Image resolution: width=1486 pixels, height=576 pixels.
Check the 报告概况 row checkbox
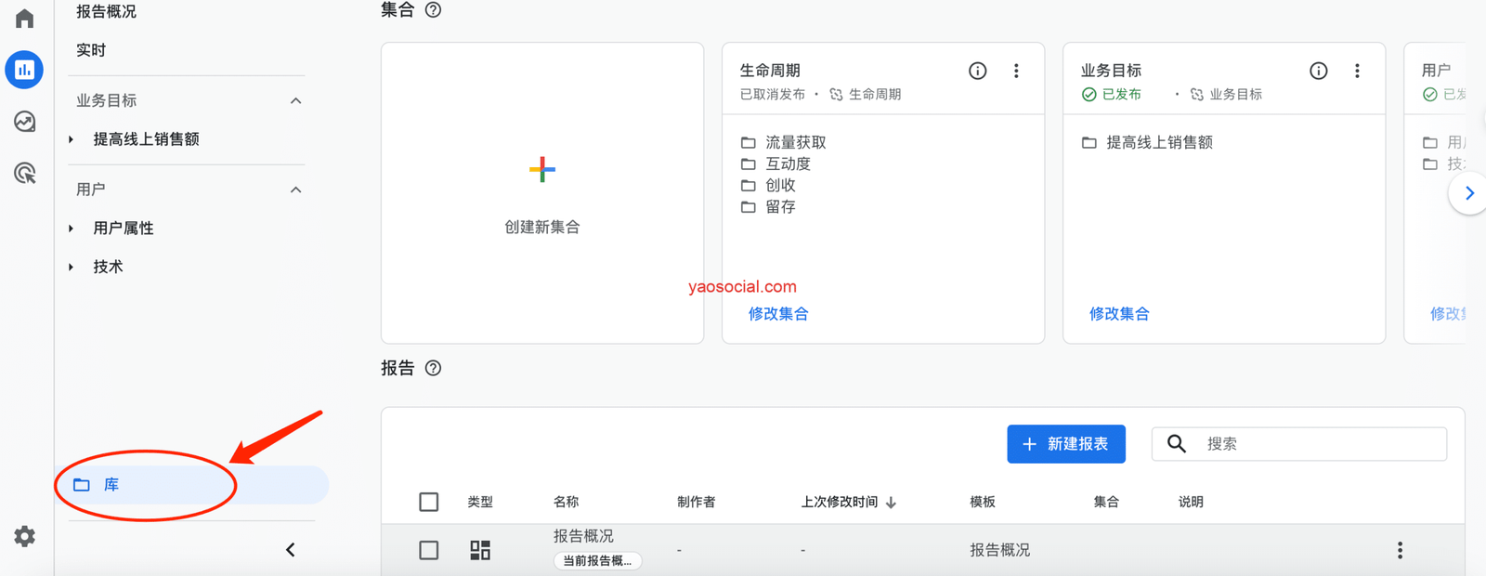coord(428,550)
